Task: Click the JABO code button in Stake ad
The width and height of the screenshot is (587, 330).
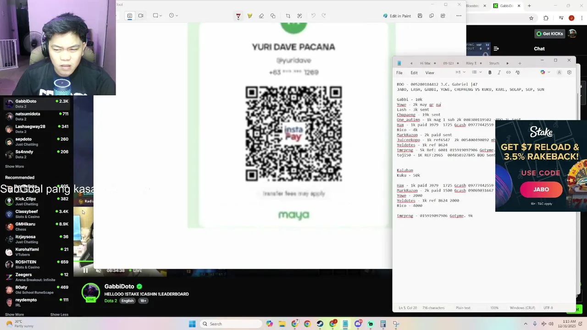Action: pyautogui.click(x=541, y=189)
